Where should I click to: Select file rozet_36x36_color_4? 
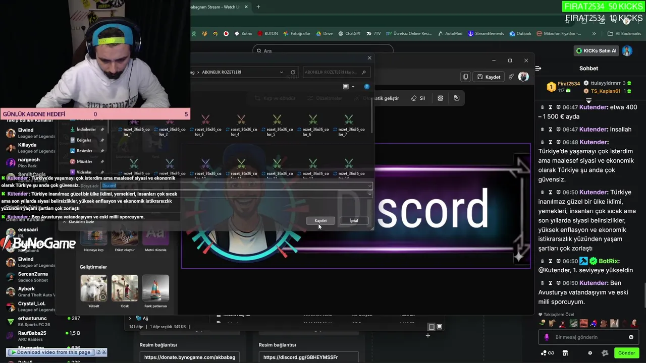pos(241,125)
